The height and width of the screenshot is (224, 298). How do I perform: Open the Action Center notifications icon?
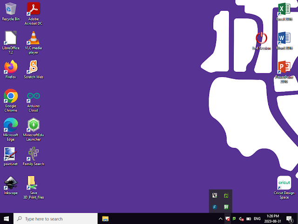[x=290, y=219]
